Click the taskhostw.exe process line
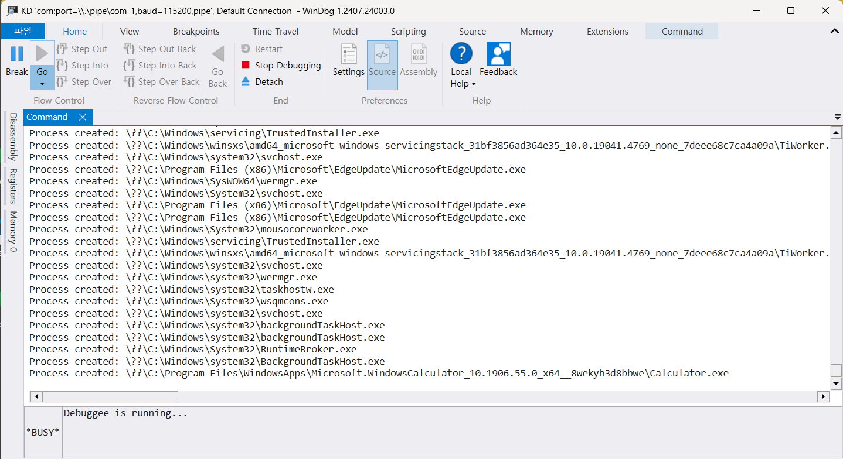 tap(182, 290)
